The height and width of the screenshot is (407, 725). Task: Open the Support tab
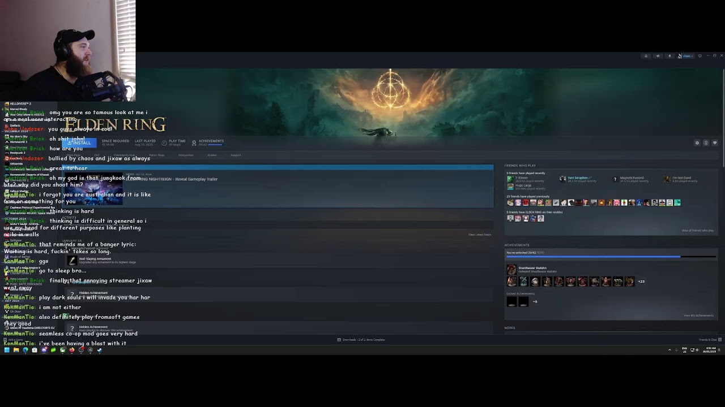tap(236, 155)
